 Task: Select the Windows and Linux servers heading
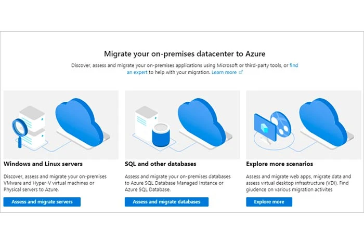[x=43, y=164]
